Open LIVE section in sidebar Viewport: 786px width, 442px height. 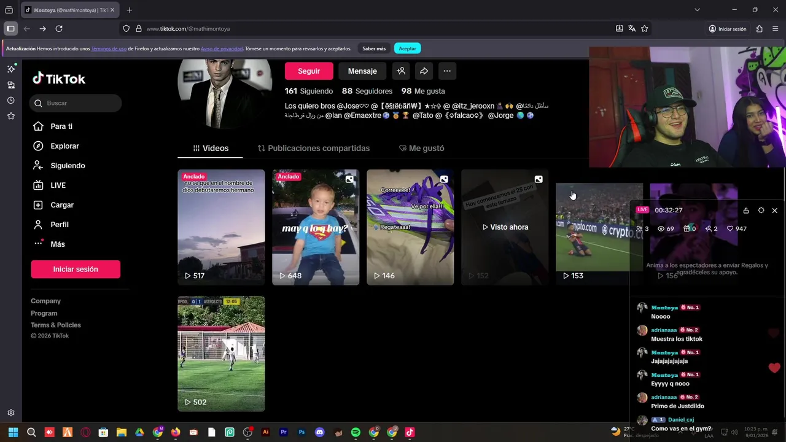click(x=58, y=185)
